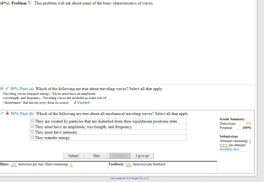Click the 'I give up!' button
Screen dimensions: 264x182
(142, 156)
